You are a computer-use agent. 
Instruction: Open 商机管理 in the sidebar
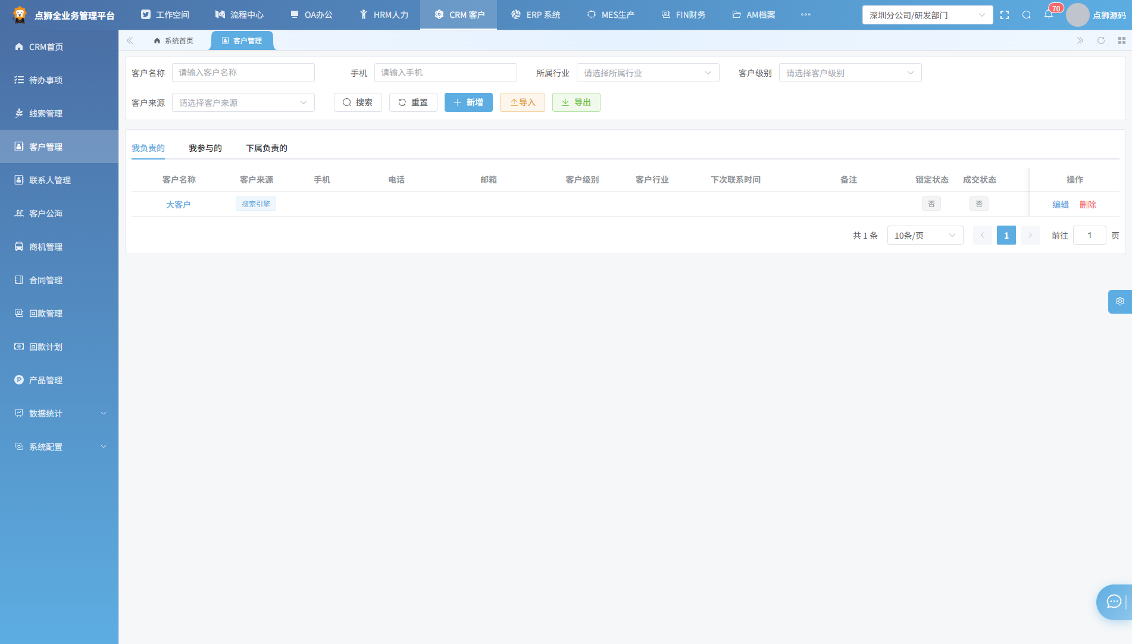[59, 246]
